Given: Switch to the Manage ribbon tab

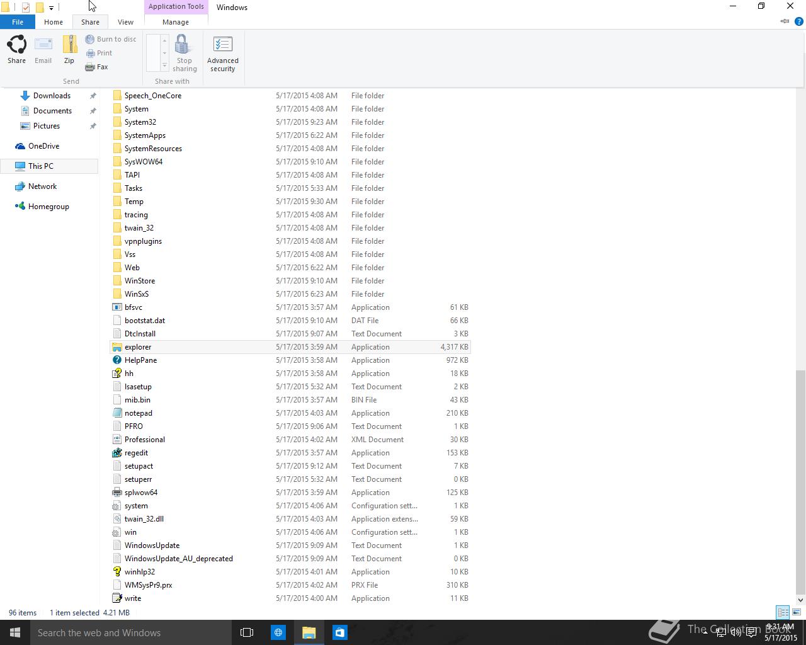Looking at the screenshot, I should [176, 22].
